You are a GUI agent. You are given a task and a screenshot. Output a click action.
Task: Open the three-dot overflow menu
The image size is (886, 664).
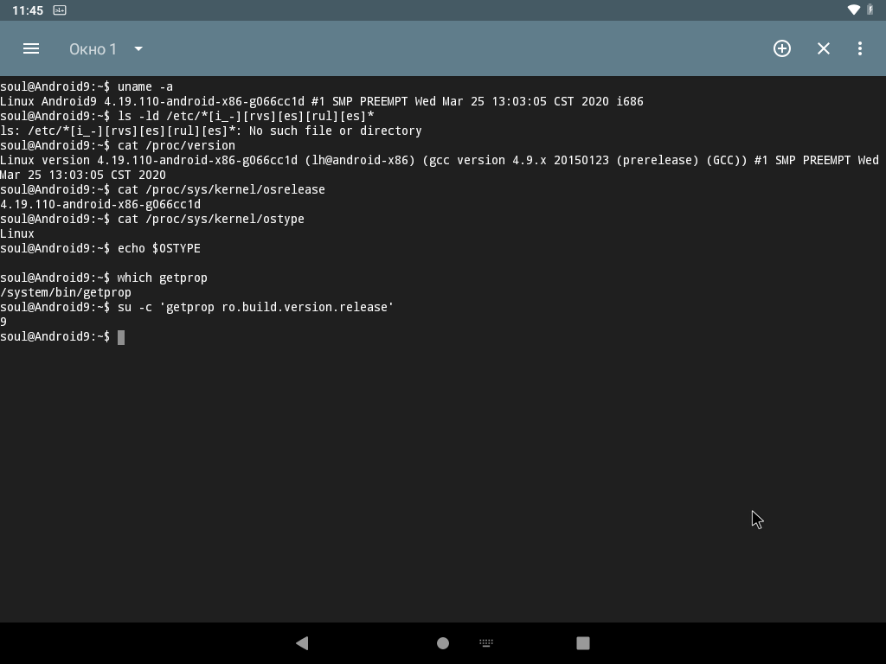[860, 48]
